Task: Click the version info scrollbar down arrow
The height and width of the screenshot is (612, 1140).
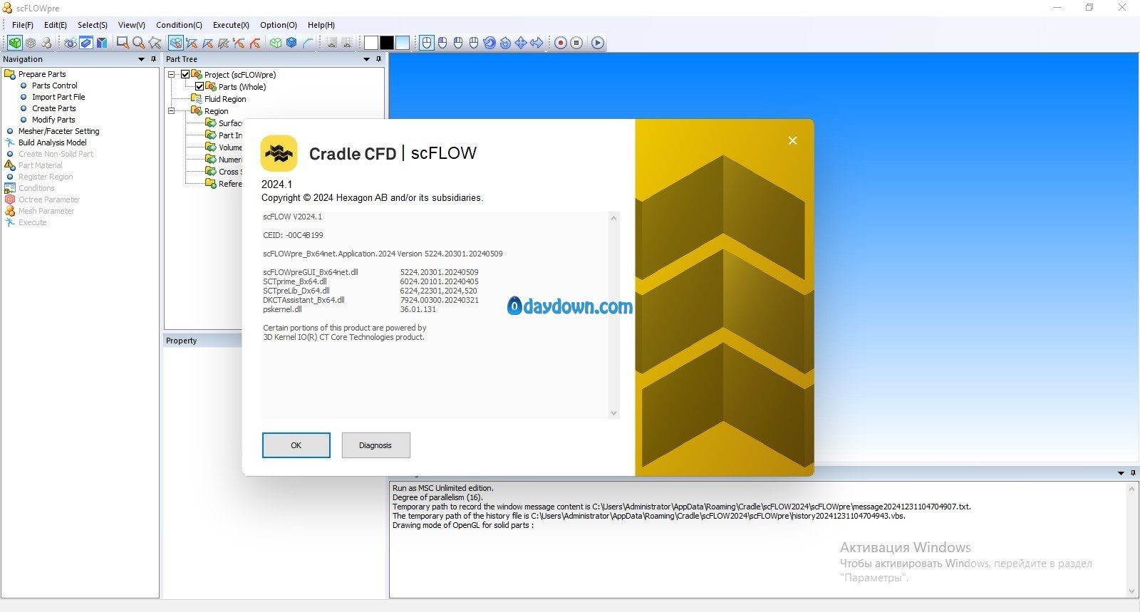Action: point(613,413)
